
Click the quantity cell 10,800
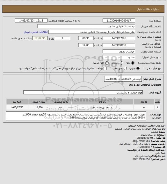point(39,107)
